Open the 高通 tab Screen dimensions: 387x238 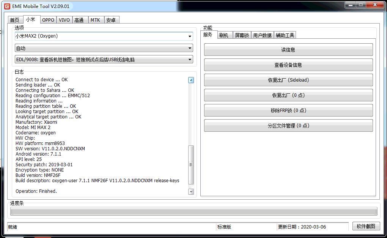click(x=79, y=20)
